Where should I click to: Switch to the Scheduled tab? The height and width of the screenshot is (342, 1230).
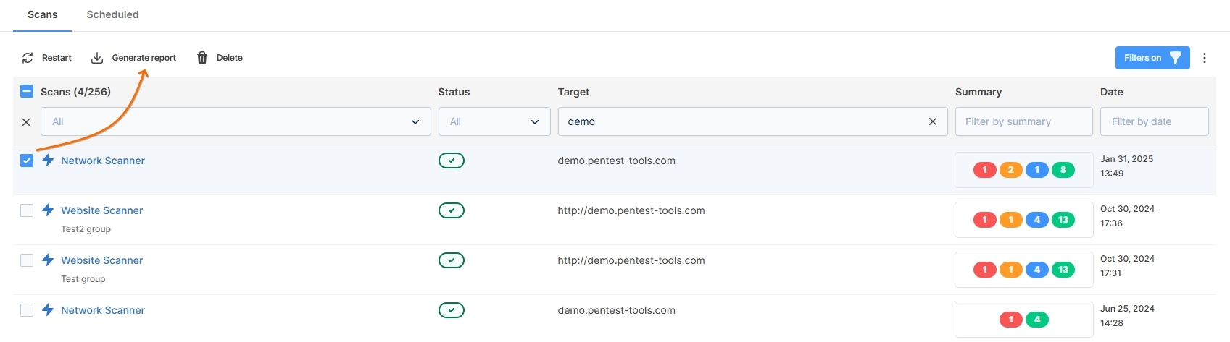point(112,14)
